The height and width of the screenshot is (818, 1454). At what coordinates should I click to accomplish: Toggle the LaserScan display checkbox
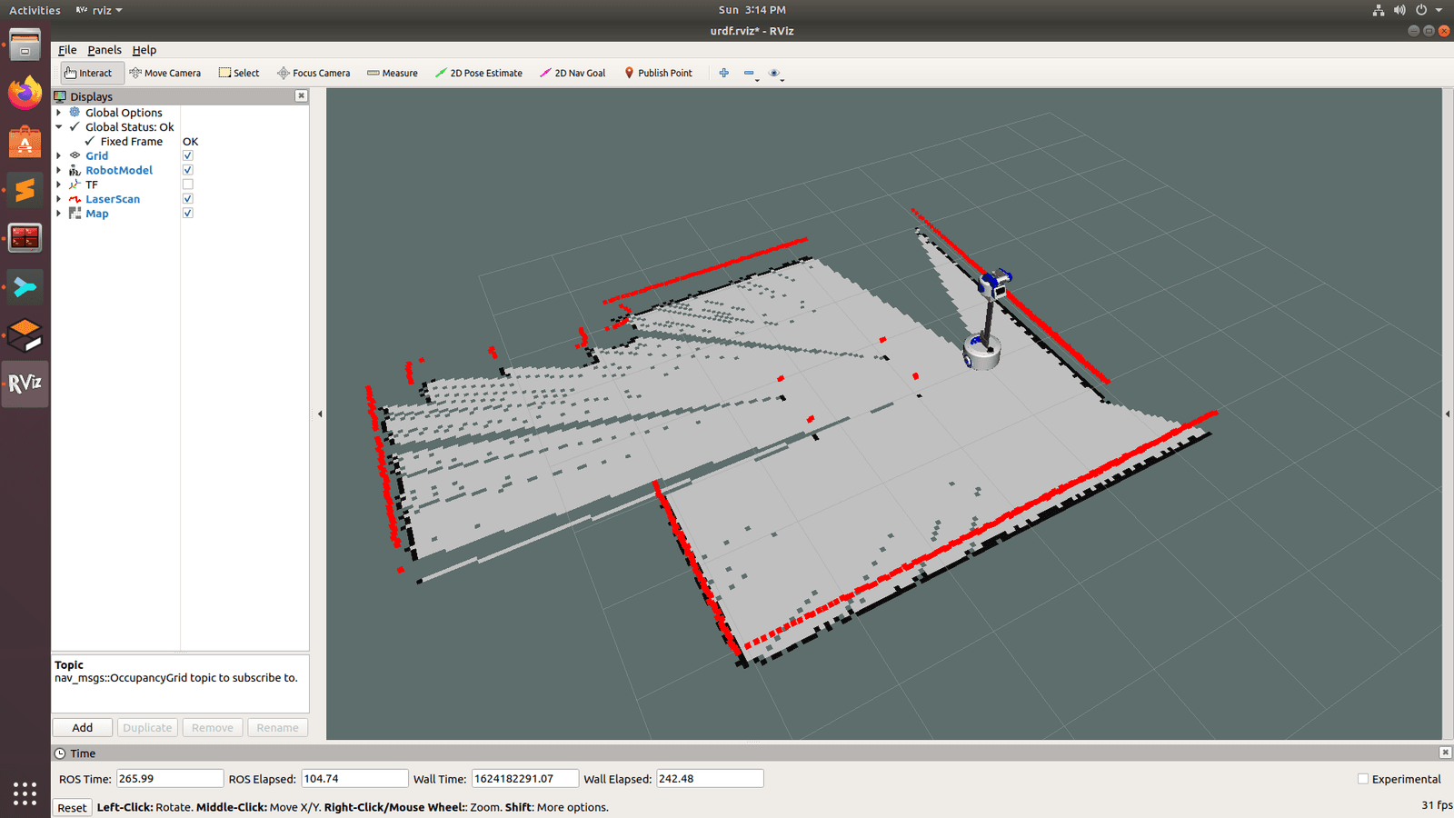(x=188, y=199)
